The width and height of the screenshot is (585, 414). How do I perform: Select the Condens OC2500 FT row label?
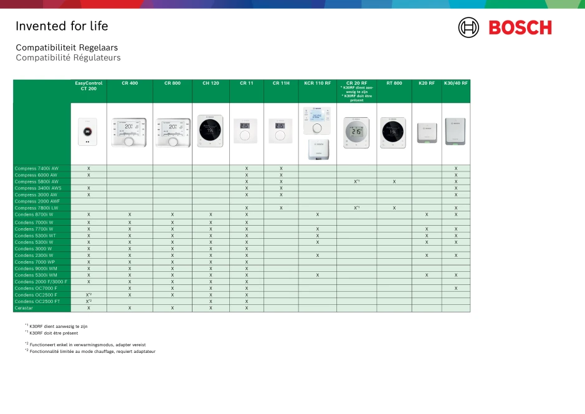37,301
